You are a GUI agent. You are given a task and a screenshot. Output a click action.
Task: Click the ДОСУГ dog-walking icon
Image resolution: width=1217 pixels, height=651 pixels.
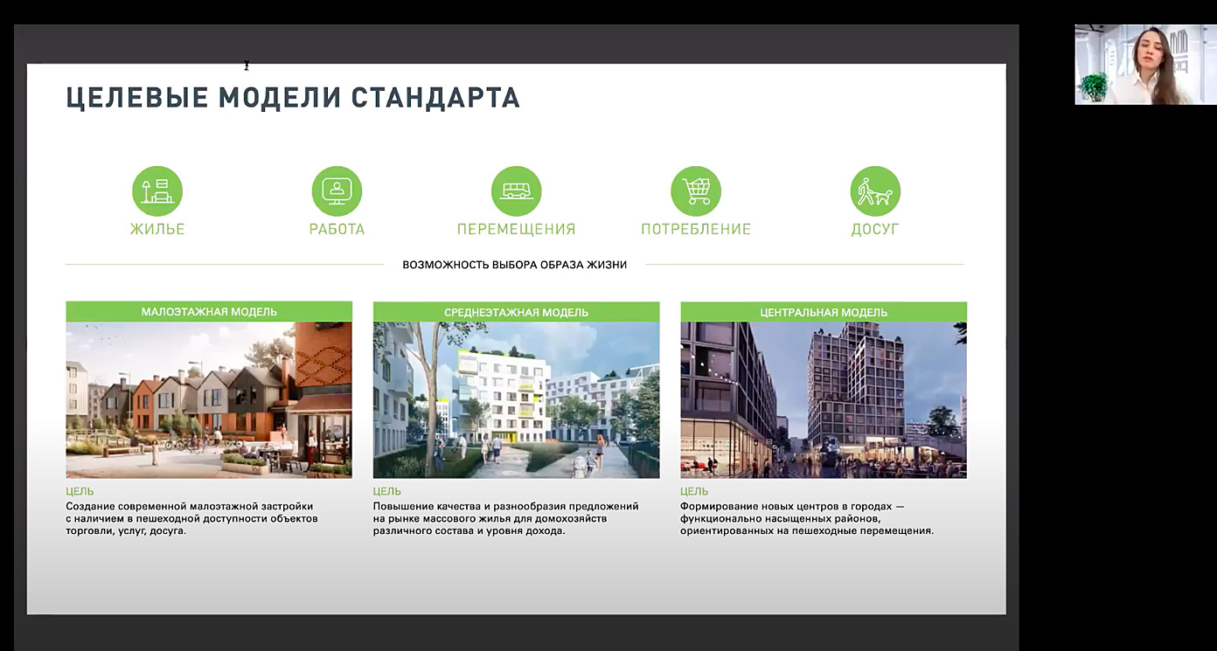click(x=875, y=191)
